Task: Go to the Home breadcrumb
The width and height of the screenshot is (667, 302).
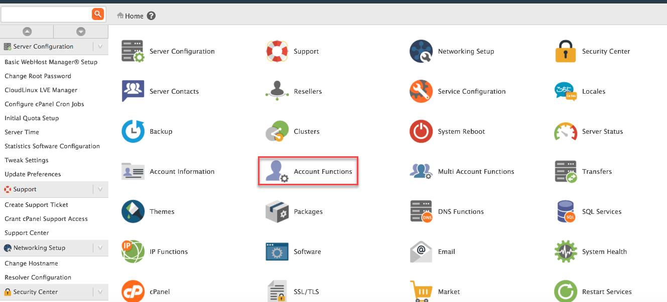Action: (x=130, y=16)
